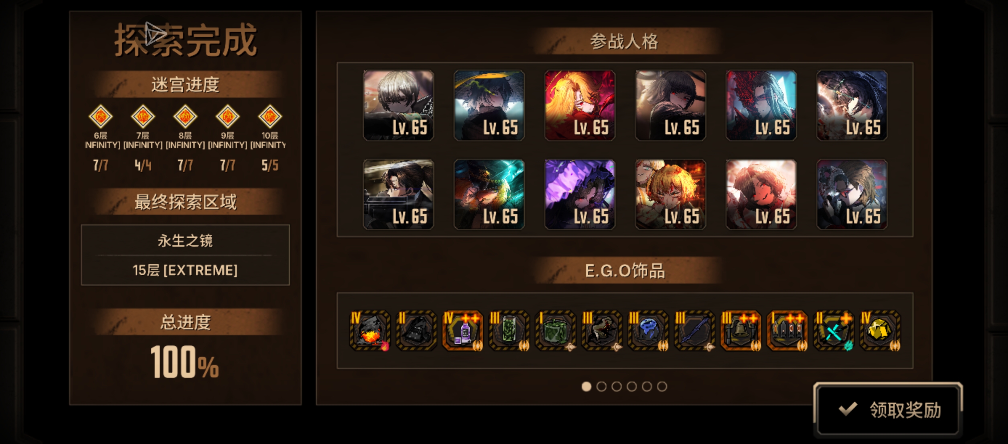
Task: Select the blue jellyfish E.G.O gift
Action: [649, 331]
